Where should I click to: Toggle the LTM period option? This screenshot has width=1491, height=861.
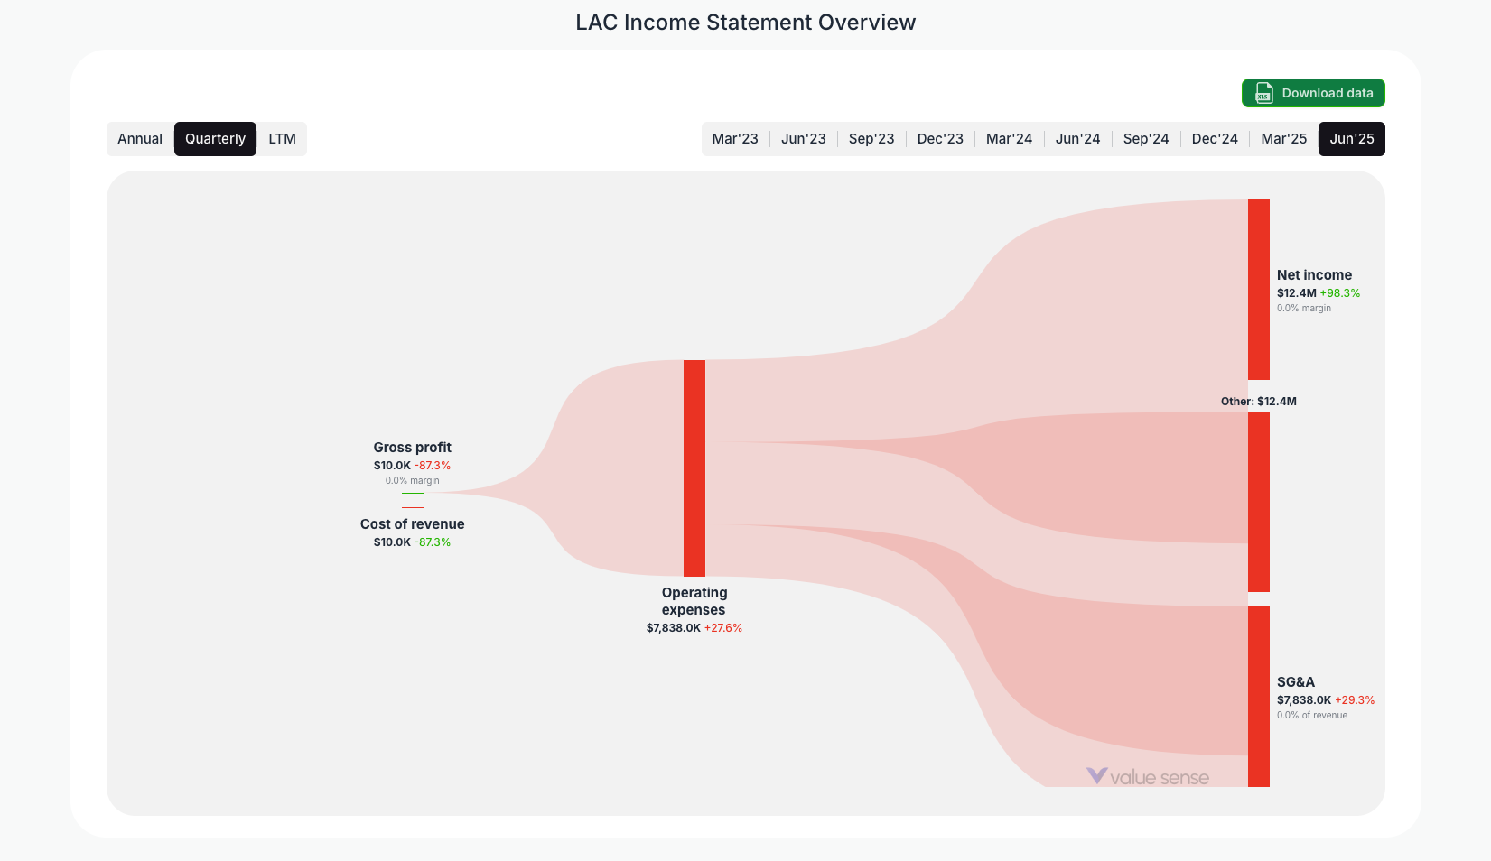283,138
